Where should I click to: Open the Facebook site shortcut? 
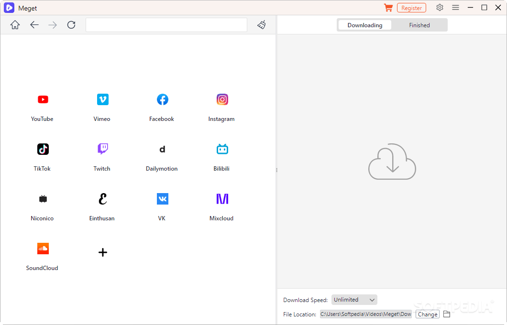coord(162,99)
